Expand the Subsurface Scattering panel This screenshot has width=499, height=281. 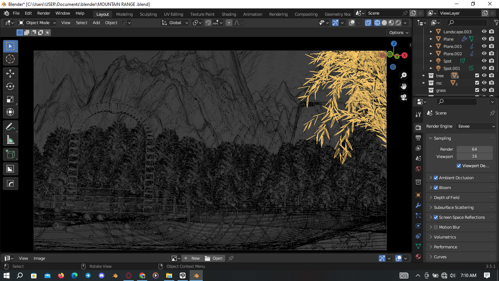click(461, 207)
